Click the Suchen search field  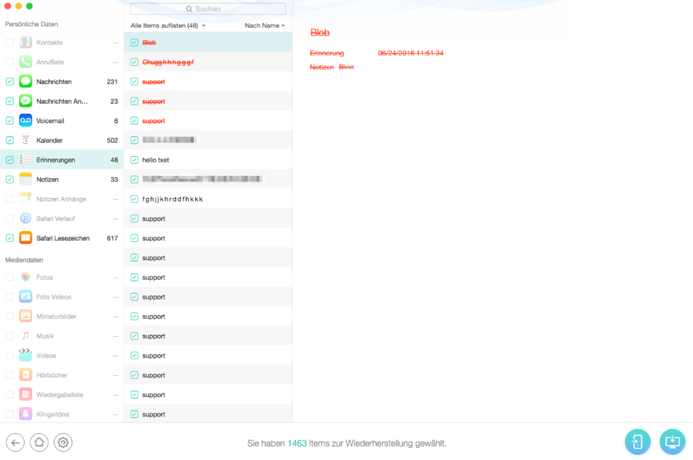(x=208, y=9)
